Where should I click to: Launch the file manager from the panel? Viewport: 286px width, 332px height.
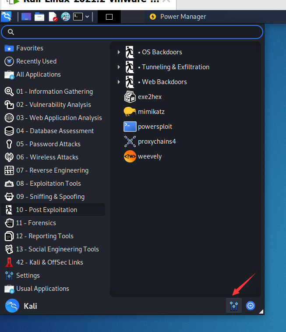(39, 17)
